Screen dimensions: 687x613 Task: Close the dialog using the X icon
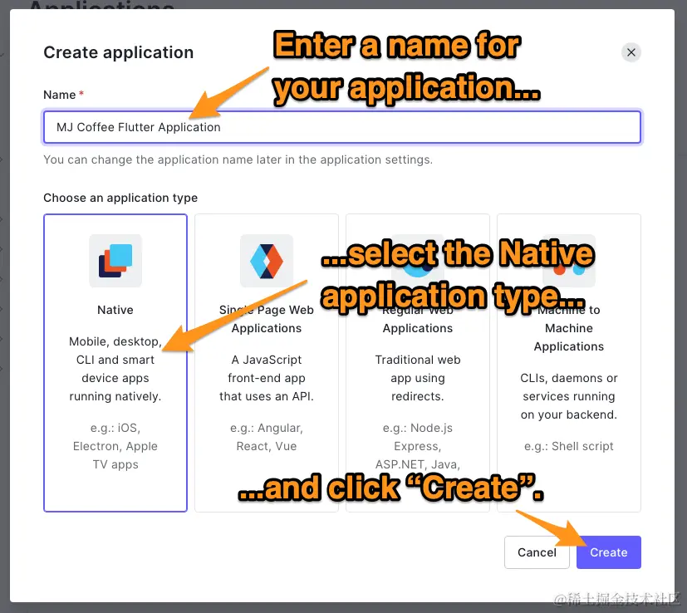[x=631, y=51]
